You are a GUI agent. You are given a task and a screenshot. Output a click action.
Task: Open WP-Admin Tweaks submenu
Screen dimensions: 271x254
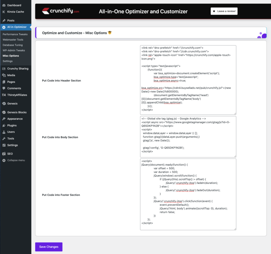click(14, 50)
